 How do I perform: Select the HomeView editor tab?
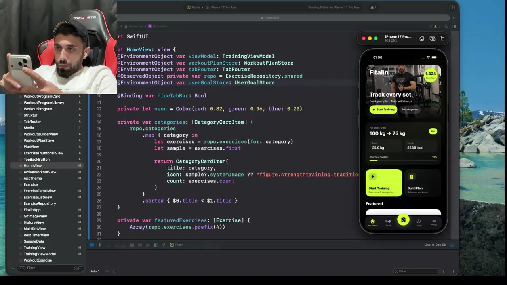click(269, 18)
